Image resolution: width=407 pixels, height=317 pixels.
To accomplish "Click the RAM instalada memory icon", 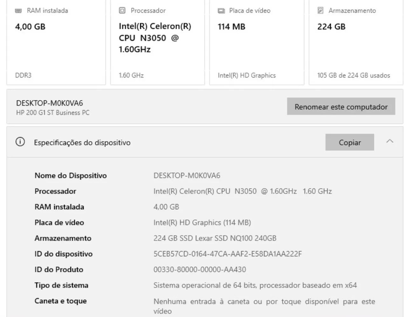I will click(18, 11).
